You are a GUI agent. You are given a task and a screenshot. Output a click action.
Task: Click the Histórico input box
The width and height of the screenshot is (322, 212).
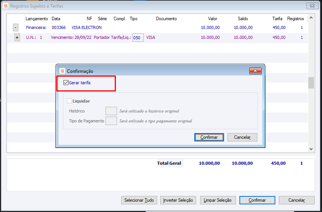pyautogui.click(x=111, y=111)
